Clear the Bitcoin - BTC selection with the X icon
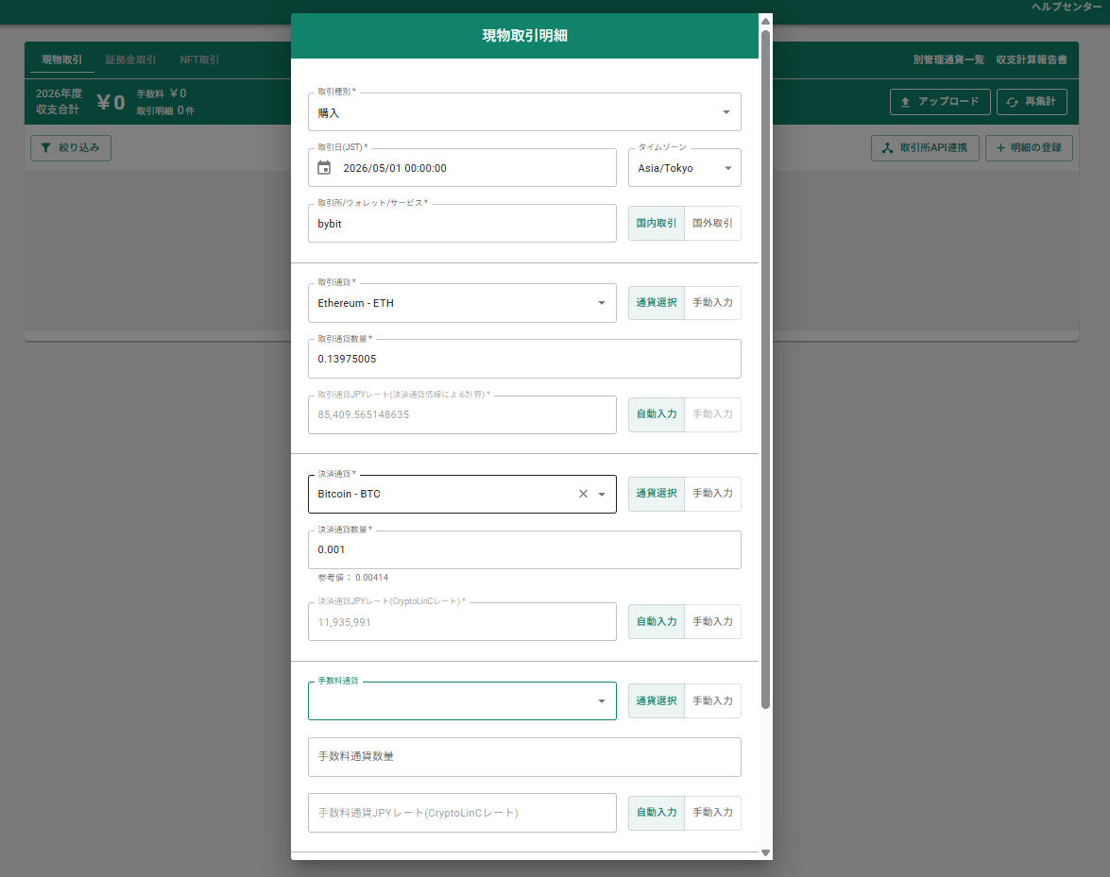 coord(583,494)
